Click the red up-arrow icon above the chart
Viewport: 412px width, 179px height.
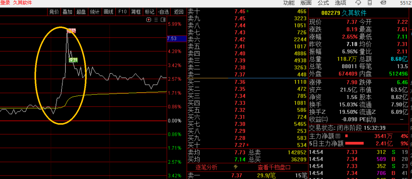(x=149, y=20)
